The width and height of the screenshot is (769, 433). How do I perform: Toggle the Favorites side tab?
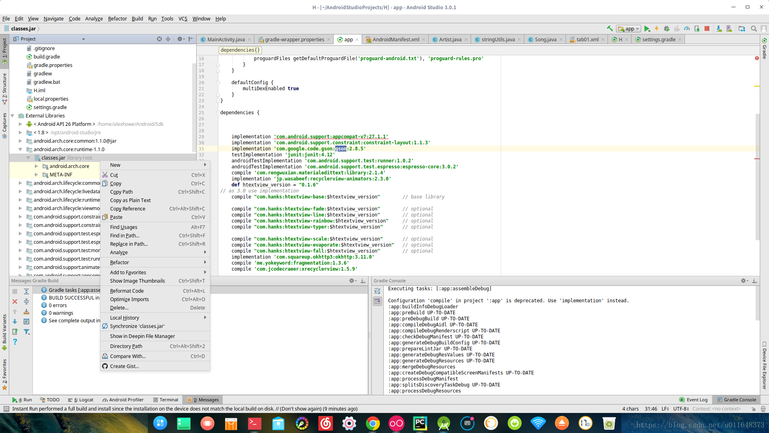[4, 374]
